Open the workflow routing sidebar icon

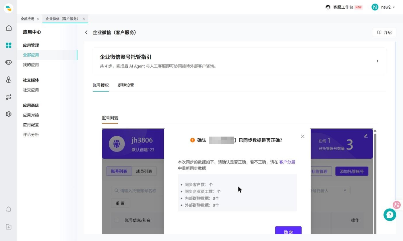9,97
